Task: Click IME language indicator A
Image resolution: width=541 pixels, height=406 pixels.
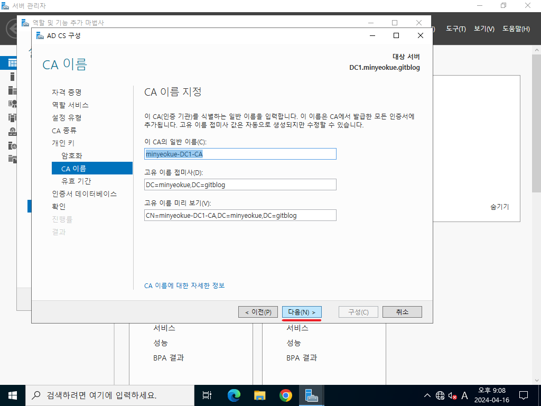Action: coord(465,395)
